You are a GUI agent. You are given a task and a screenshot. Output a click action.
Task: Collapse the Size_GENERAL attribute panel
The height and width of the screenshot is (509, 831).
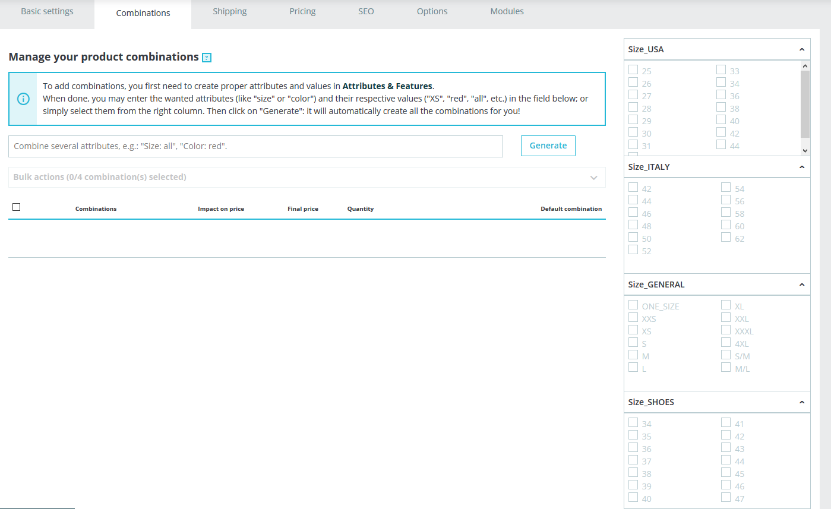(802, 284)
